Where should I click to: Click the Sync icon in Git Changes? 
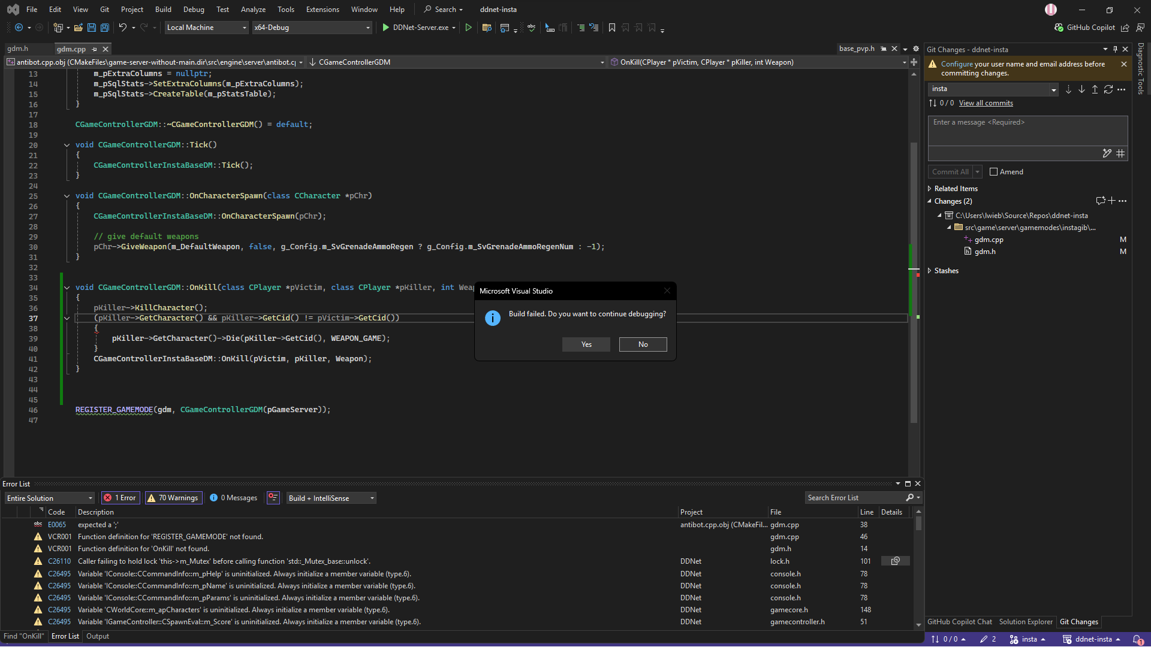pos(1108,89)
